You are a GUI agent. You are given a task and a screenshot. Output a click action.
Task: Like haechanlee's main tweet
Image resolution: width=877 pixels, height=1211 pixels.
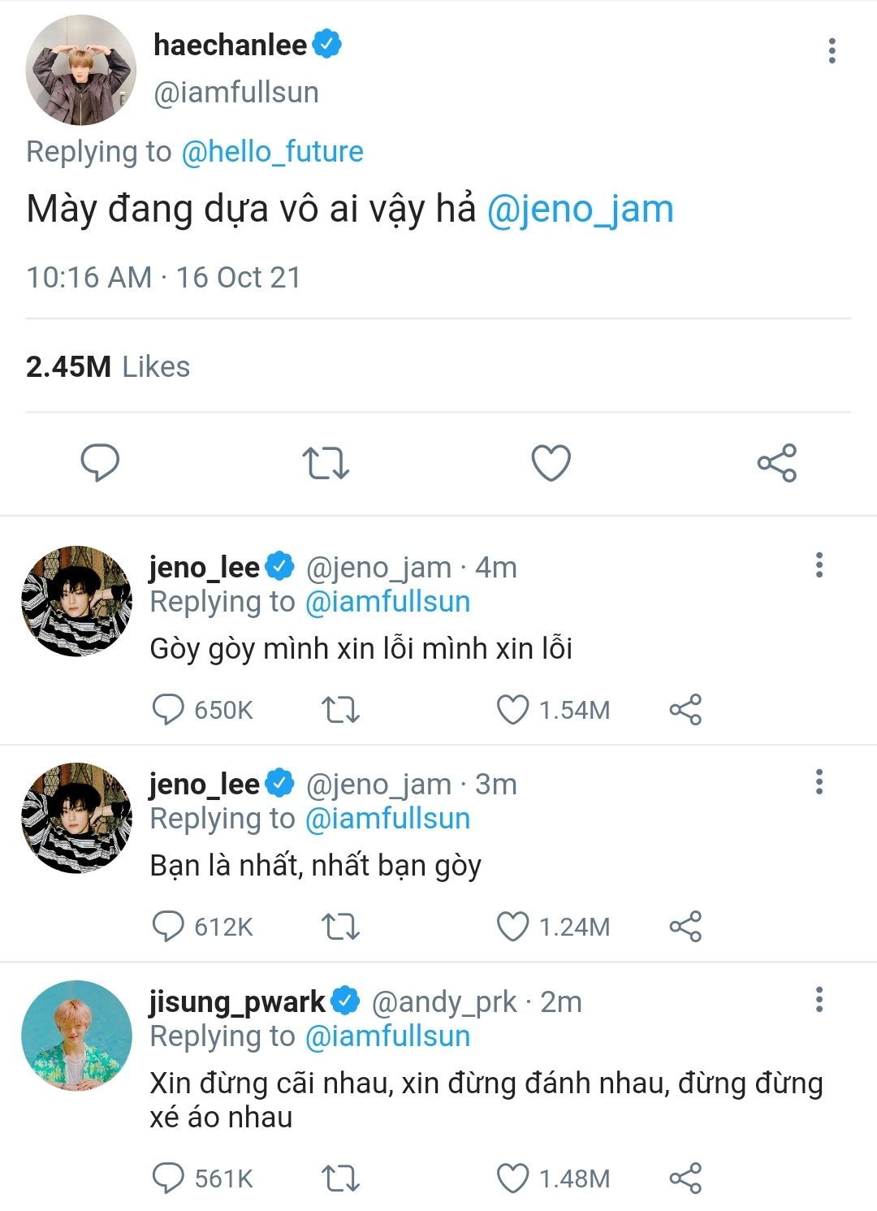551,463
